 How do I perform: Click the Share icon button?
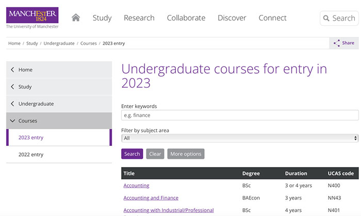point(337,43)
